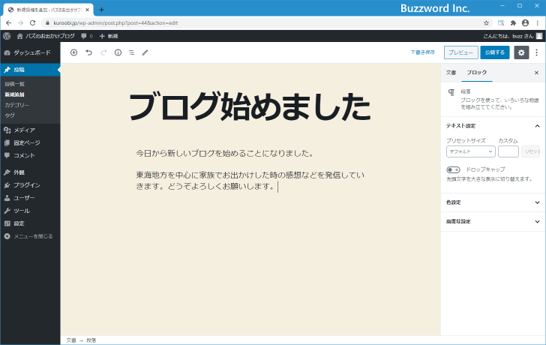The image size is (546, 345).
Task: Click the redo arrow icon
Action: (103, 52)
